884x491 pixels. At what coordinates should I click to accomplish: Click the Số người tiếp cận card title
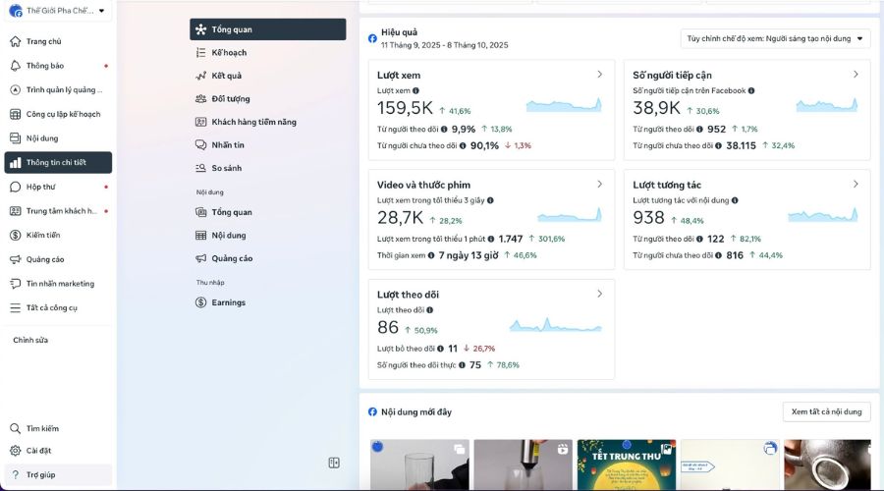click(672, 75)
